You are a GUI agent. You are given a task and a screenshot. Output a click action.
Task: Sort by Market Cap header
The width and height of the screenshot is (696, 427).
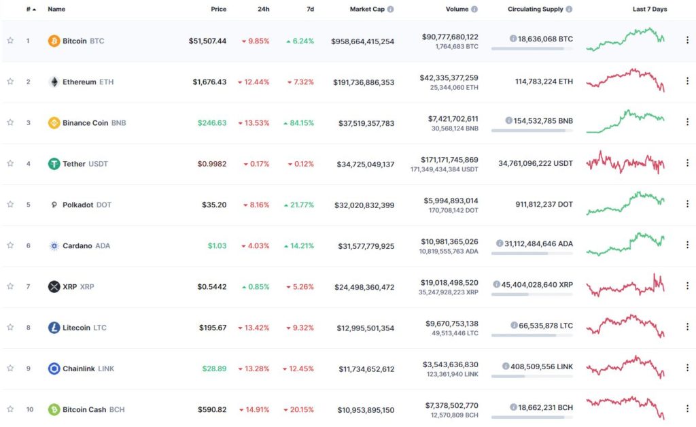tap(367, 9)
